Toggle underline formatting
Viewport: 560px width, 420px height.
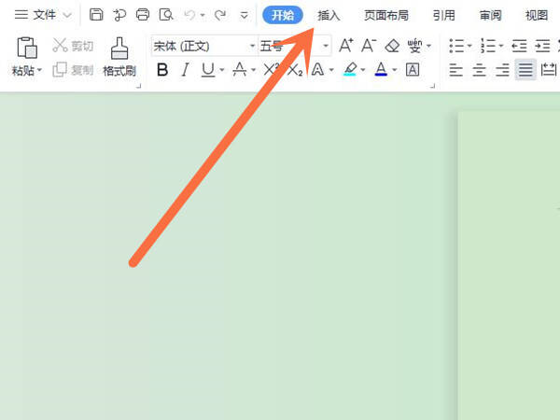tap(208, 70)
